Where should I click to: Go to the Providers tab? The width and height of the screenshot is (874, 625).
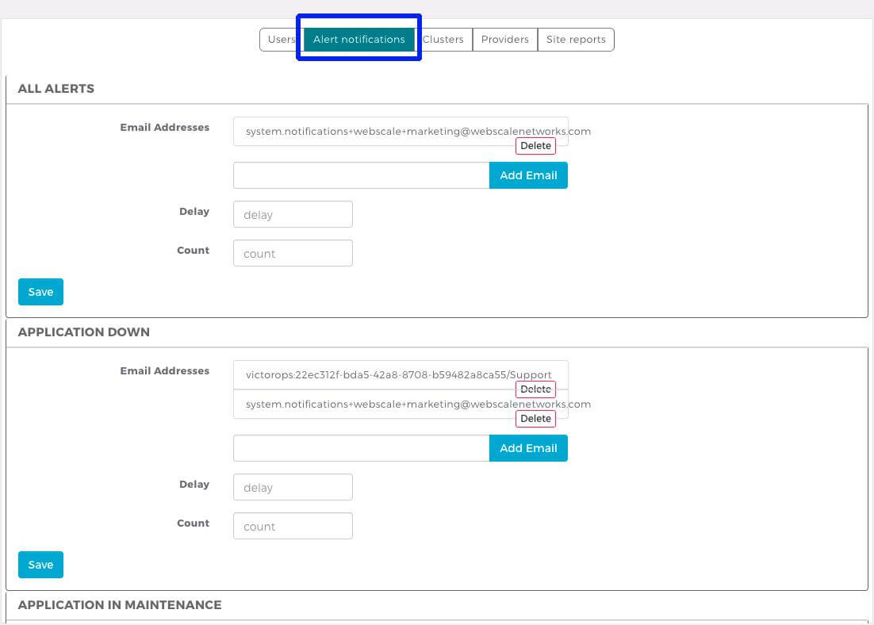[504, 40]
